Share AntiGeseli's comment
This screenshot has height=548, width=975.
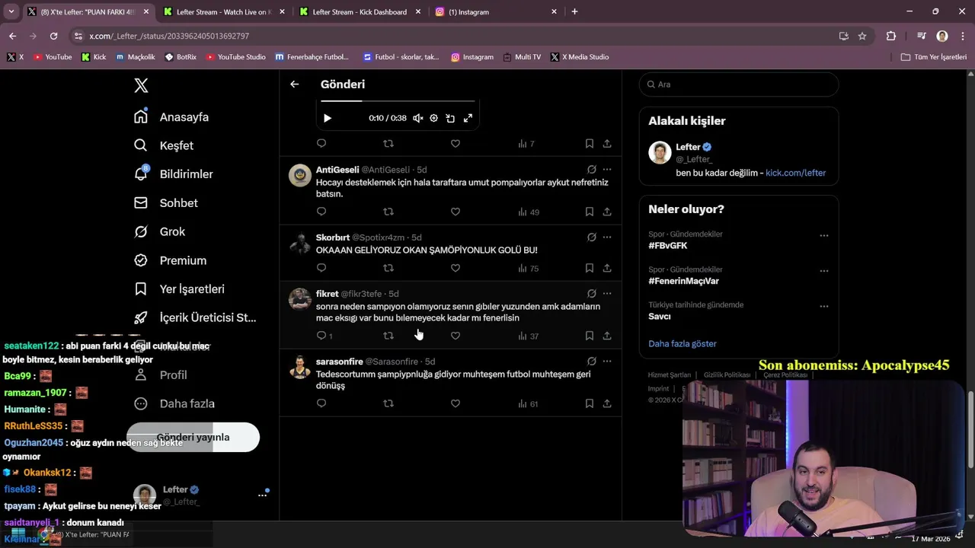coord(607,212)
